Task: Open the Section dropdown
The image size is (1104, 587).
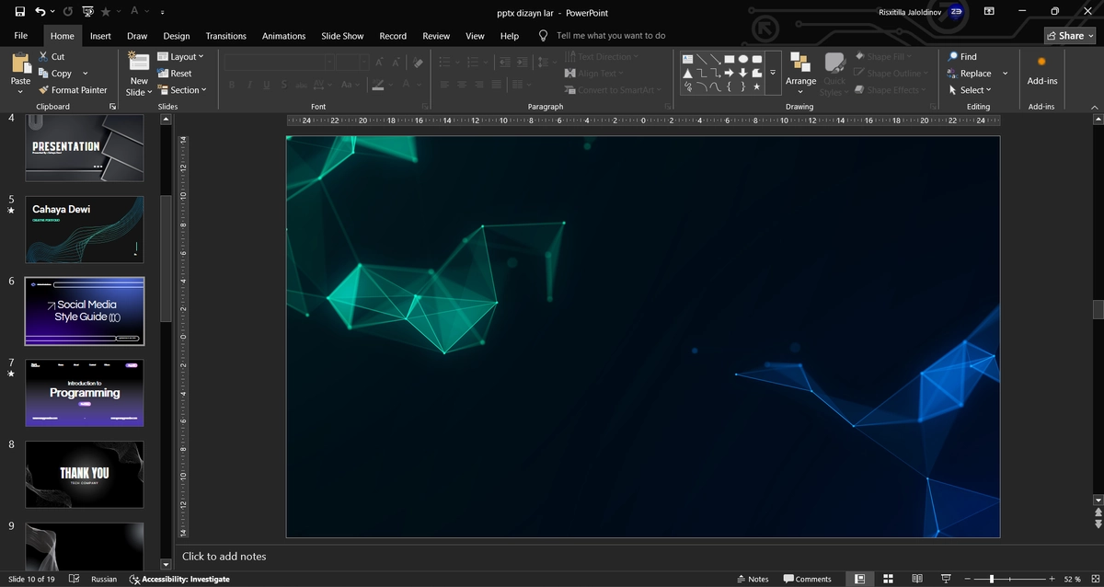Action: click(182, 89)
